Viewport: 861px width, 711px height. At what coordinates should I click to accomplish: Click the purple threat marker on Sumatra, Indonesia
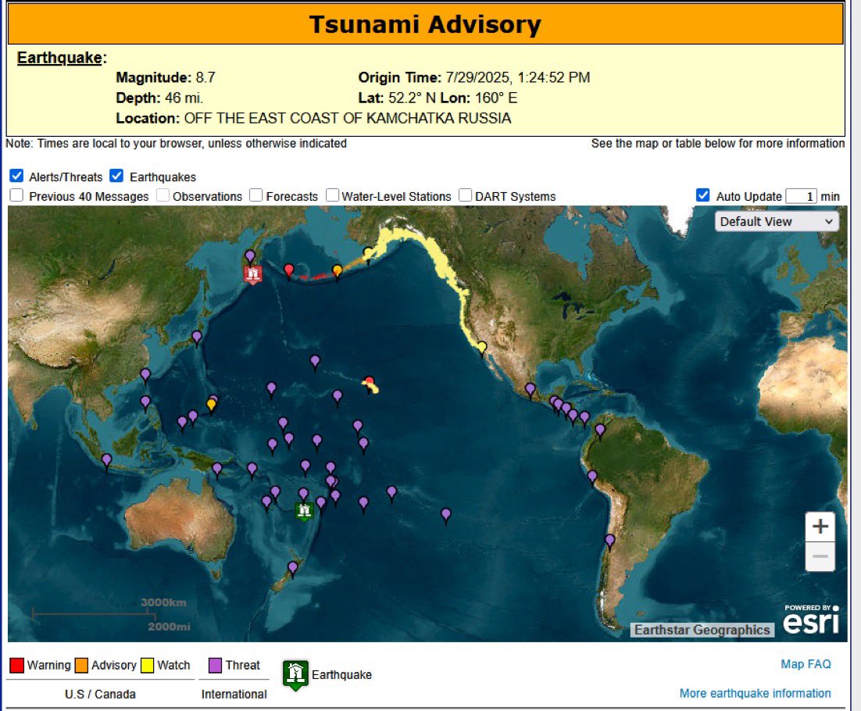pos(106,461)
